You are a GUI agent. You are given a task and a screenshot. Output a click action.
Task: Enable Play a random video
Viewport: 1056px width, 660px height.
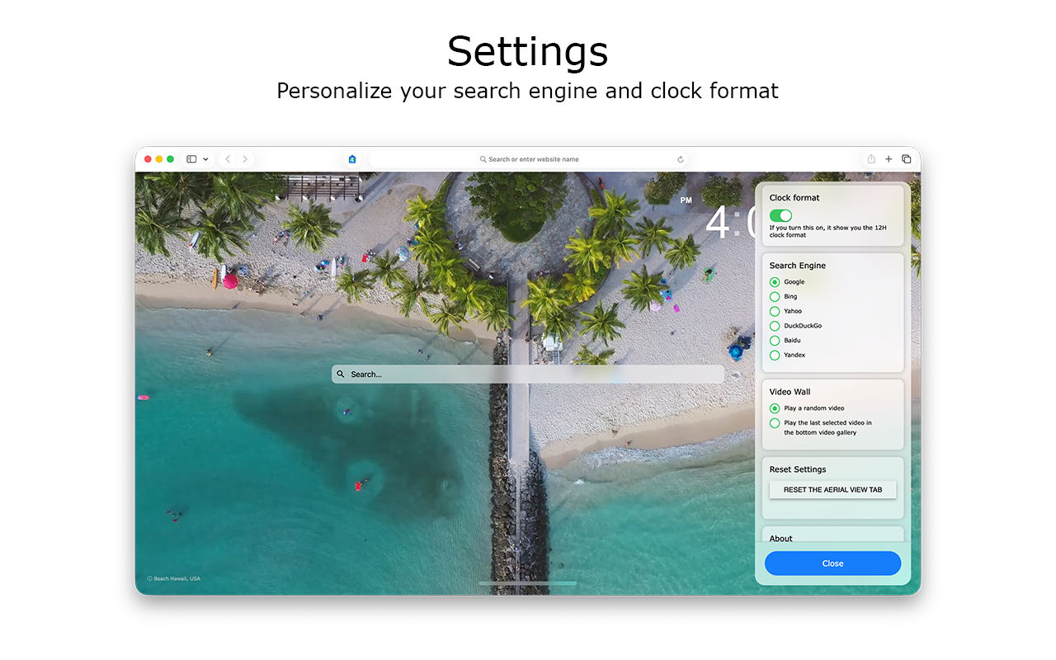[x=775, y=408]
